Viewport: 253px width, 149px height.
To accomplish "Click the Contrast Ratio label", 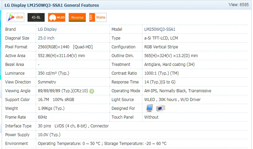I will click(x=124, y=73).
